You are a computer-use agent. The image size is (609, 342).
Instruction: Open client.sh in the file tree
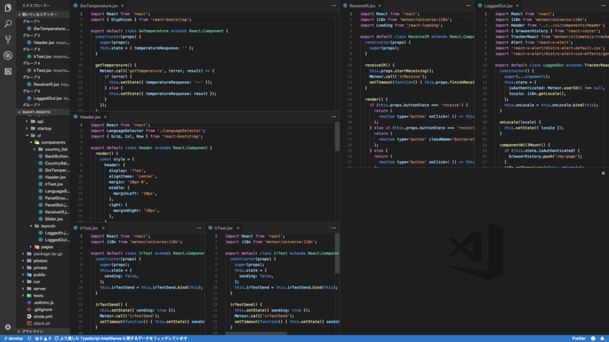pos(43,324)
